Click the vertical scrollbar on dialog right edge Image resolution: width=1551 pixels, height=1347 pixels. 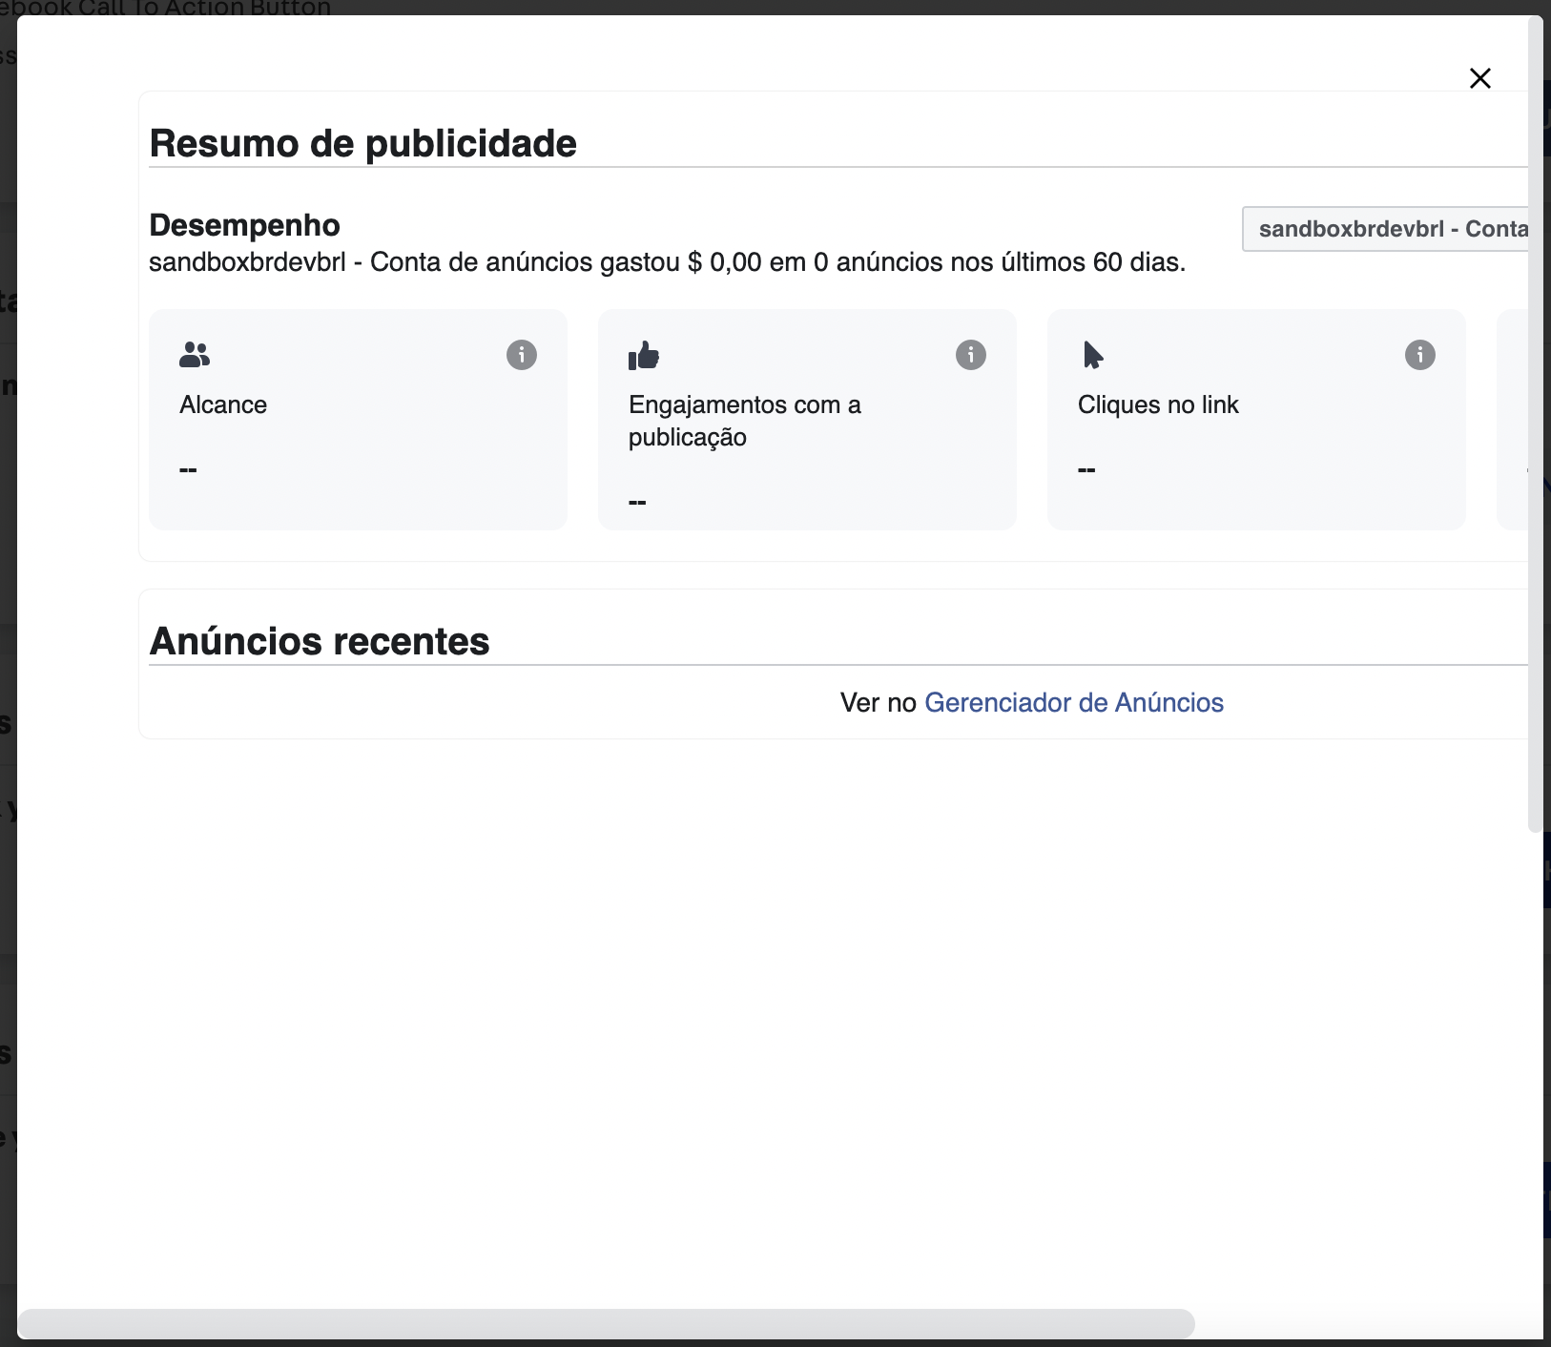click(1535, 425)
